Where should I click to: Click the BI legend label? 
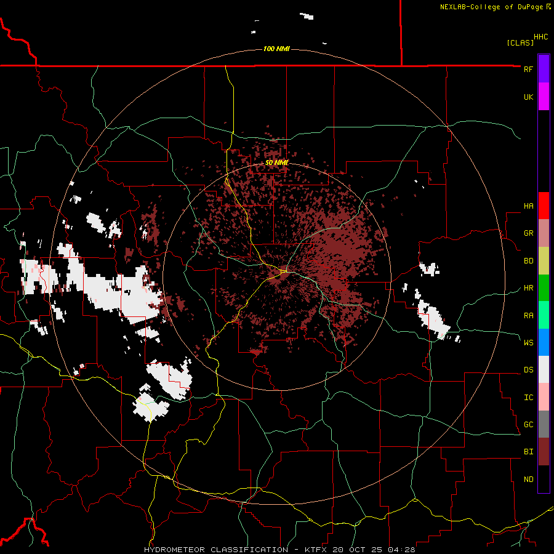pyautogui.click(x=528, y=452)
